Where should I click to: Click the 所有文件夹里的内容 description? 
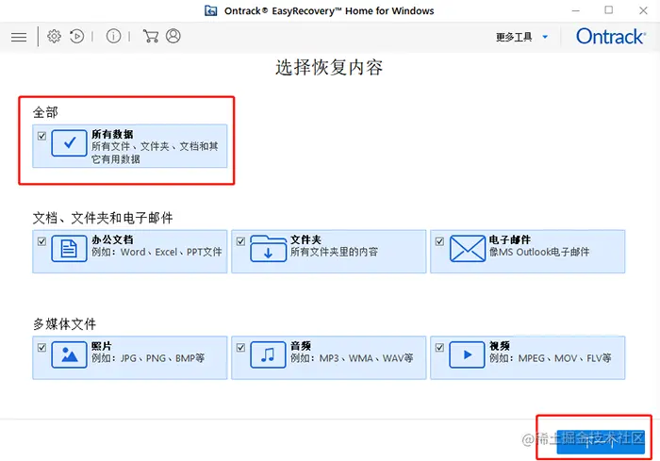[334, 252]
